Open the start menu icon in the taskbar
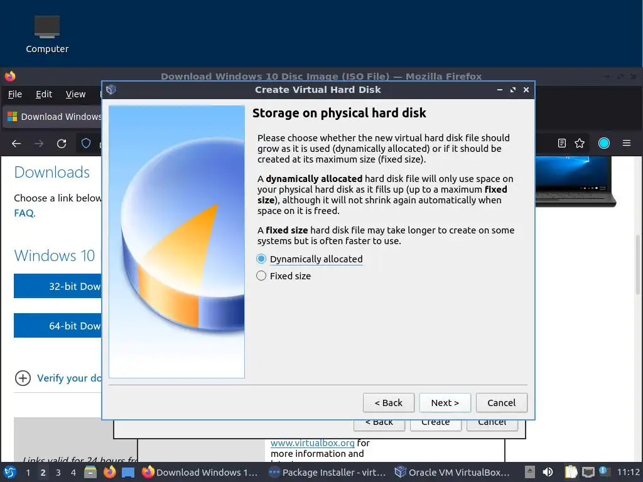Screen dimensions: 643x482 (10, 472)
